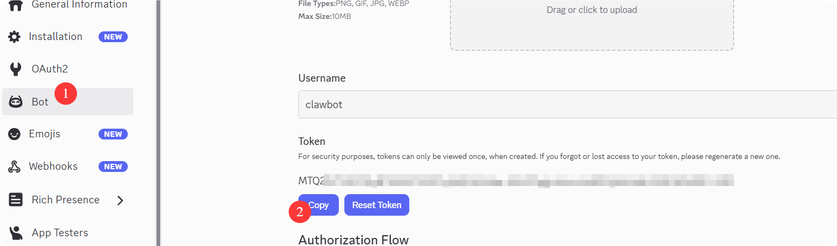This screenshot has width=837, height=246.
Task: Expand Rich Presence using its chevron arrow
Action: point(120,201)
